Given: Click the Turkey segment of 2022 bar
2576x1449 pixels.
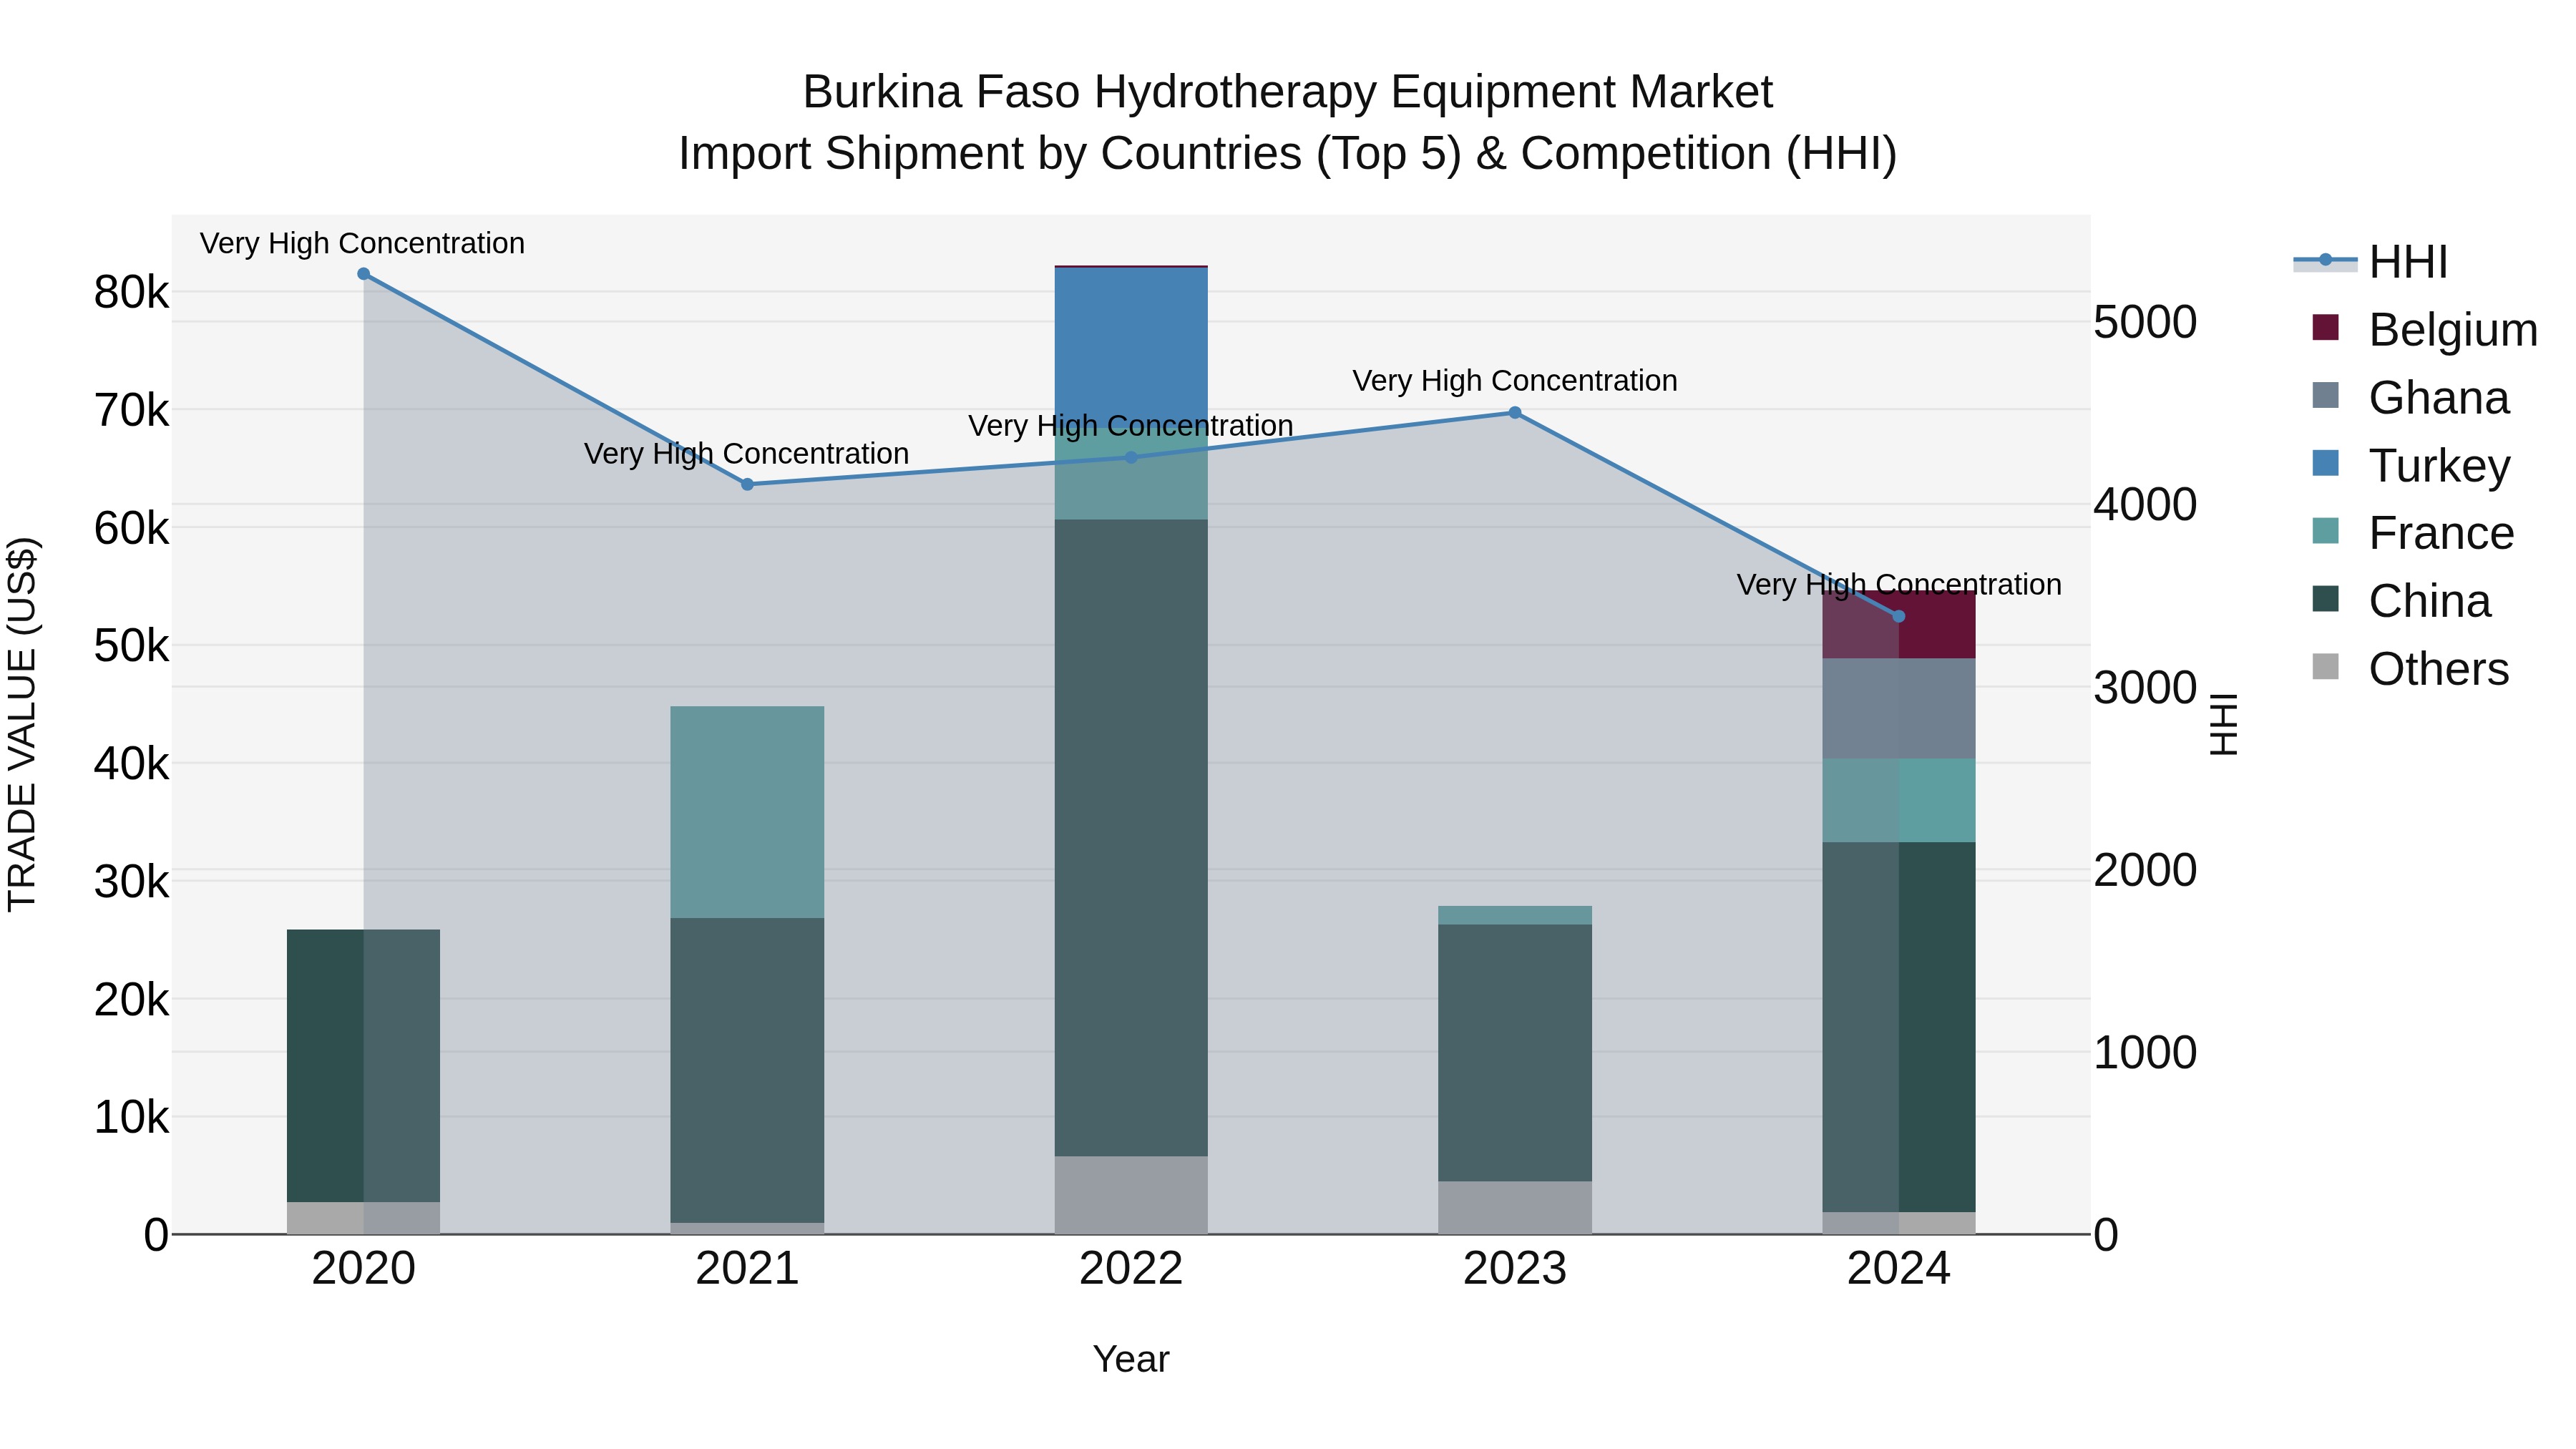Looking at the screenshot, I should pos(1131,347).
